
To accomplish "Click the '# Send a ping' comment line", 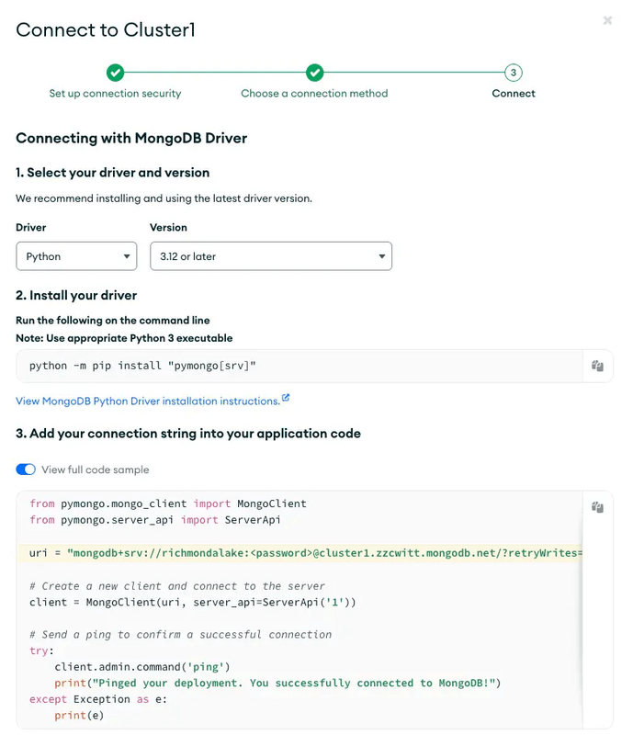I will click(180, 635).
